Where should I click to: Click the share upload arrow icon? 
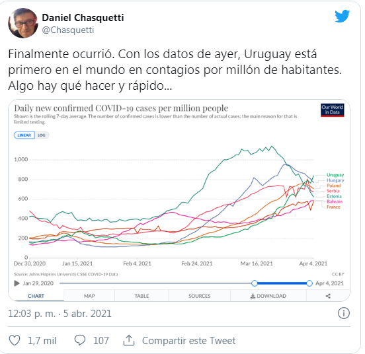coord(129,340)
